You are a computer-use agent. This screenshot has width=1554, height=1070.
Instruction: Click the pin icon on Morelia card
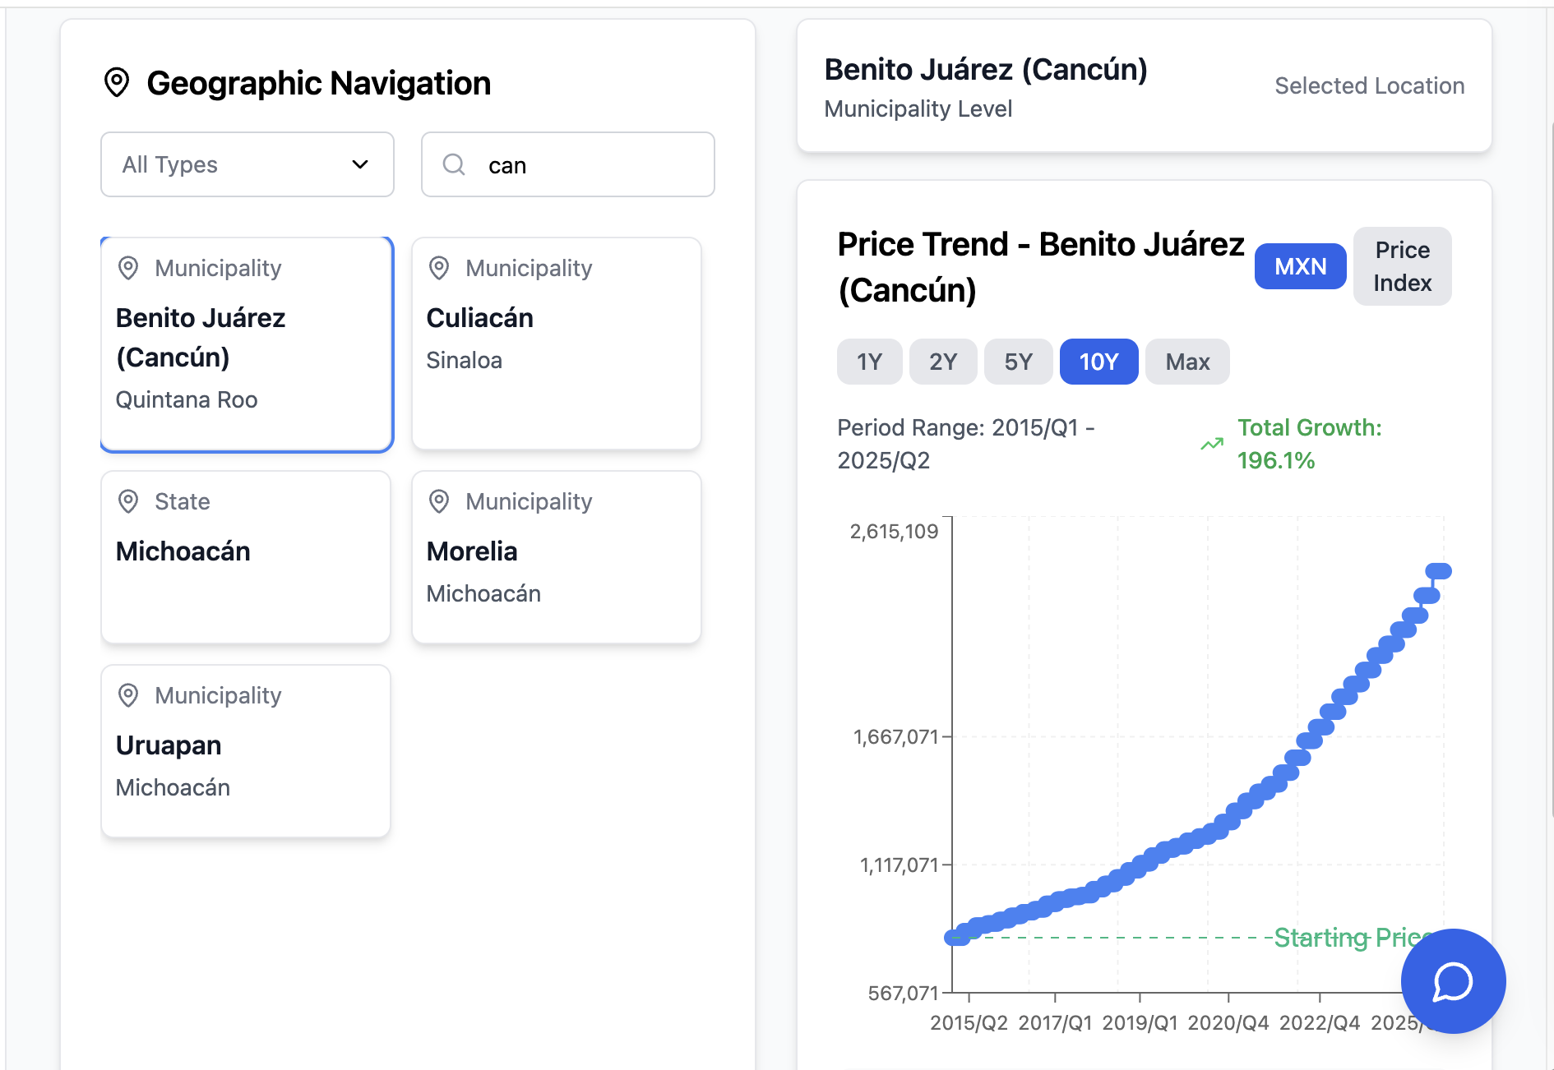(439, 501)
